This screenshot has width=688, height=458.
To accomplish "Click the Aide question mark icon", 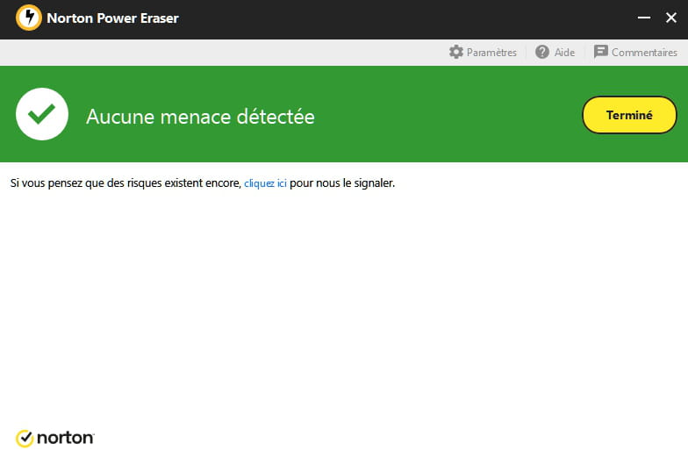I will click(x=542, y=52).
